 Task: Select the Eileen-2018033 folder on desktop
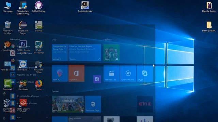pos(209,26)
